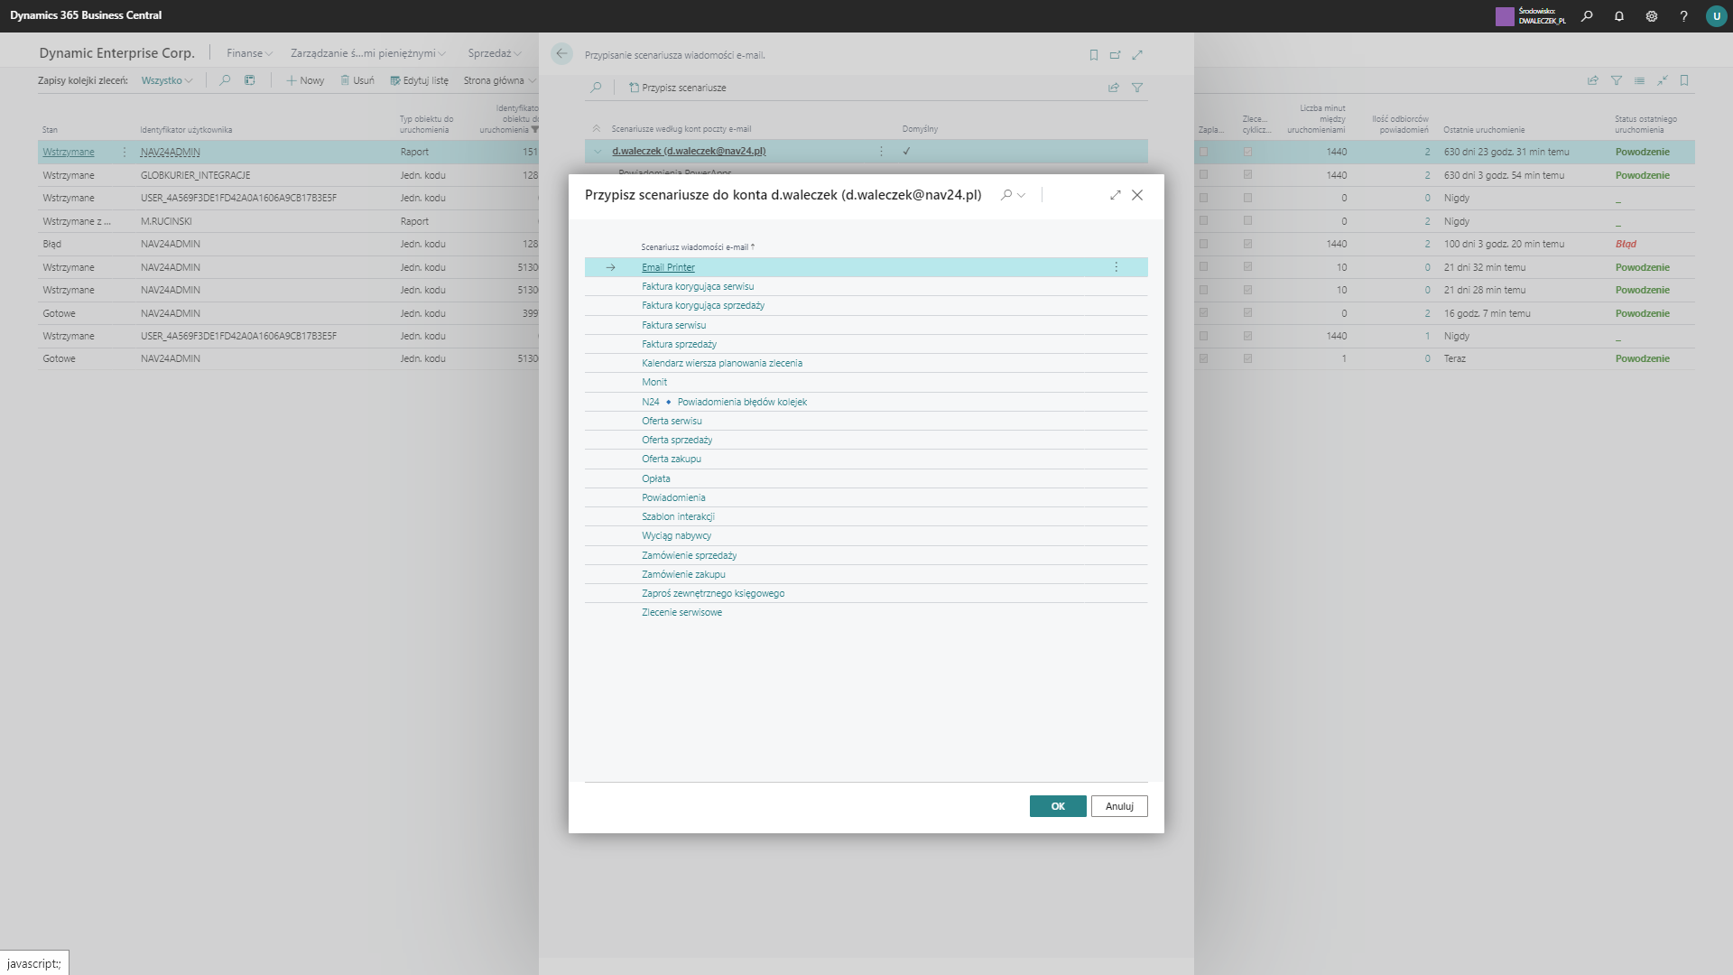1733x975 pixels.
Task: Bookmark the email scenario assignment page
Action: pos(1094,55)
